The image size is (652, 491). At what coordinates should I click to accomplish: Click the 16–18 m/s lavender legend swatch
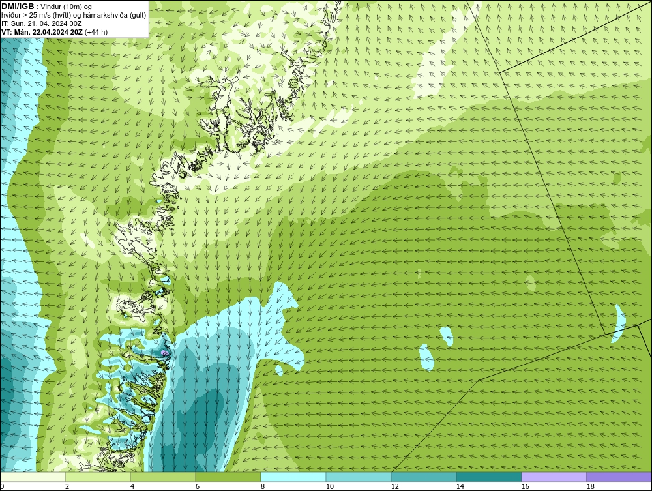(554, 477)
